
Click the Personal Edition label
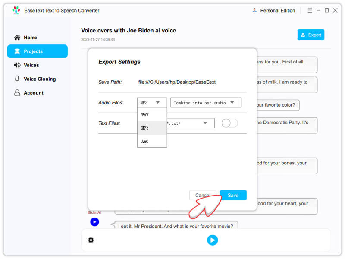277,10
